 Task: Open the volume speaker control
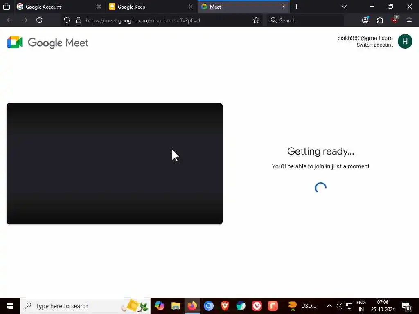(x=339, y=306)
